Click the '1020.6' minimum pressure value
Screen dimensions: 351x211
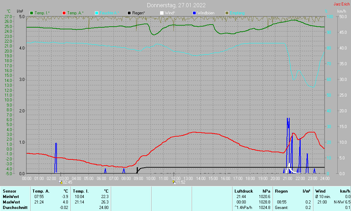pyautogui.click(x=265, y=197)
